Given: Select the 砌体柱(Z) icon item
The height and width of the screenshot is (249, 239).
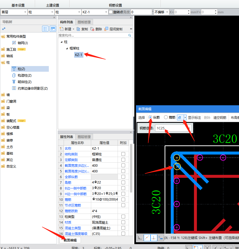Looking at the screenshot, I should [x=14, y=82].
